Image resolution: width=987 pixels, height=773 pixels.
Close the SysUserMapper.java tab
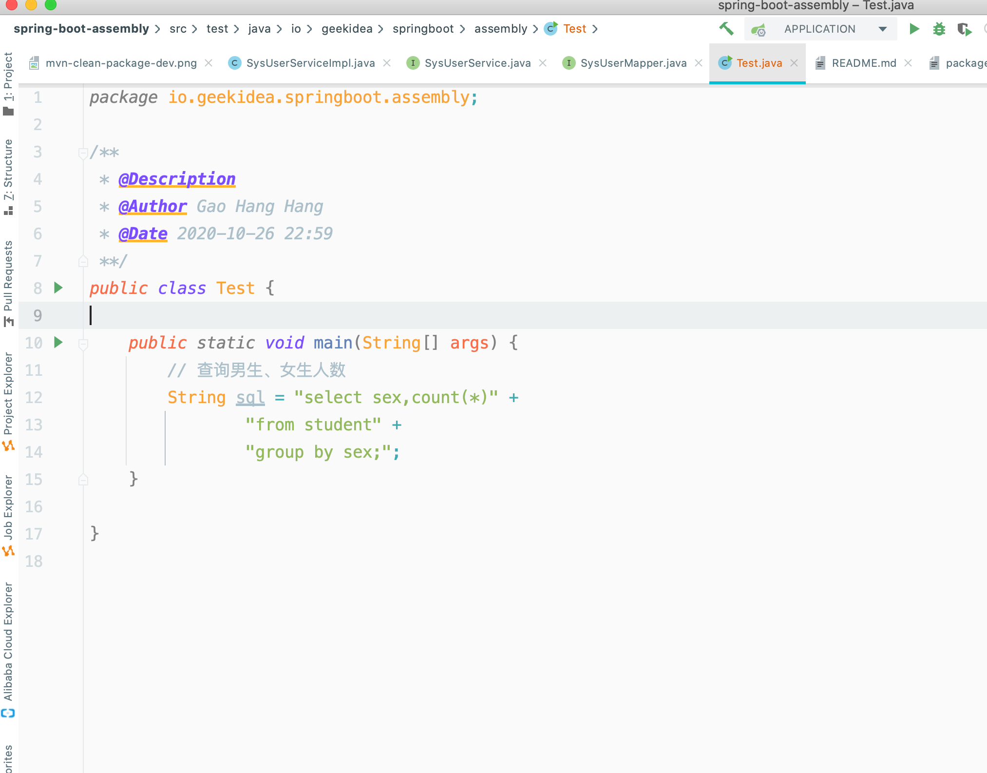699,63
